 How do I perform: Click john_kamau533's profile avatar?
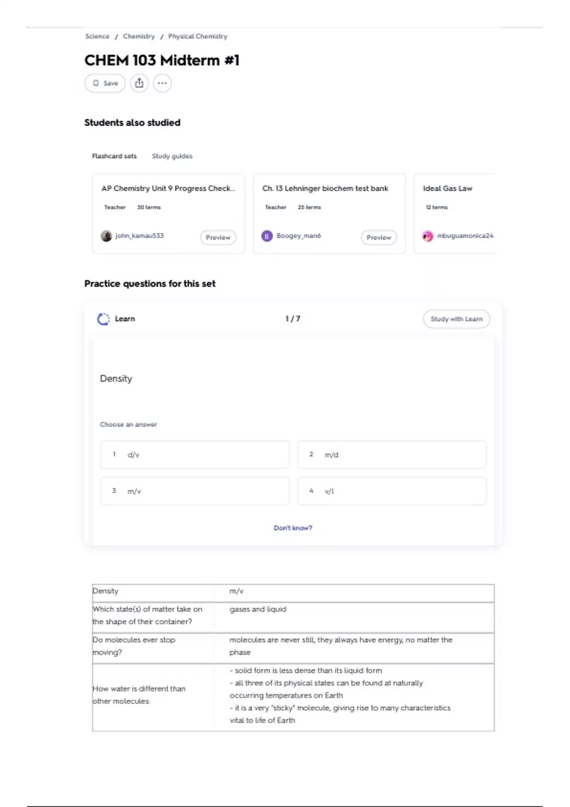[x=106, y=236]
